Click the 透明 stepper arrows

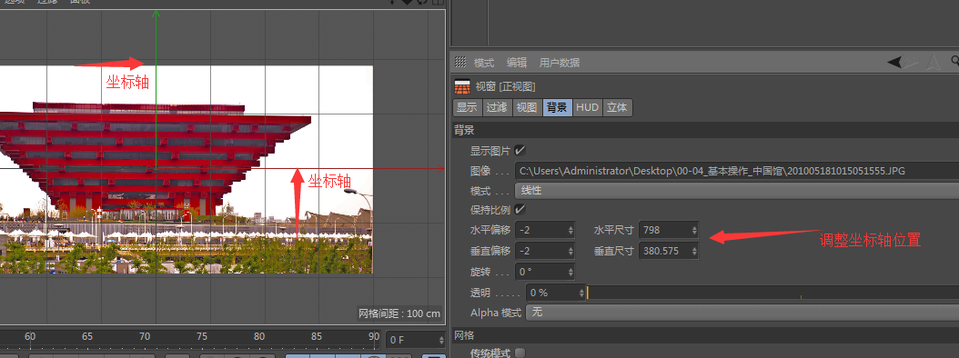tap(582, 293)
